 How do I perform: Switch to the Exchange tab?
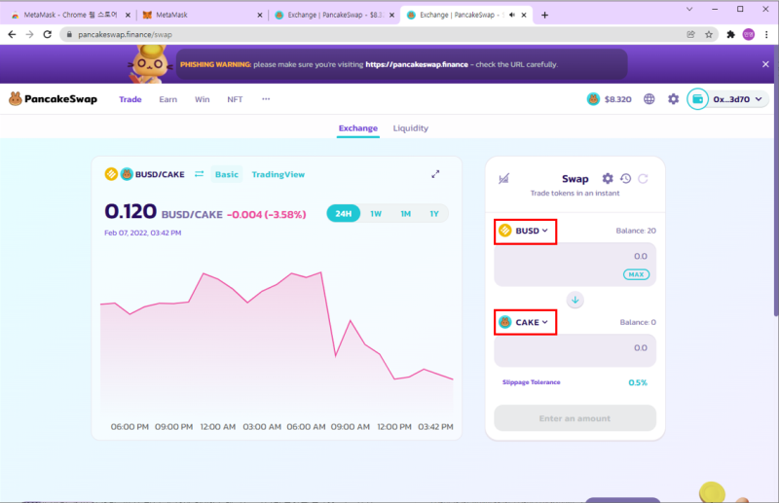[x=357, y=128]
